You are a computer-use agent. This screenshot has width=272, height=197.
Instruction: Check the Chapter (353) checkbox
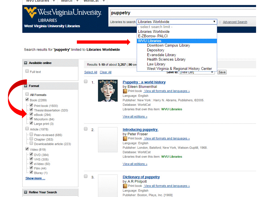click(x=31, y=139)
